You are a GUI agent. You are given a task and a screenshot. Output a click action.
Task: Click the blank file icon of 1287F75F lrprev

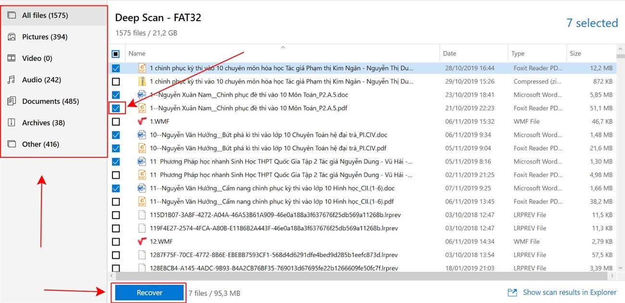pos(142,255)
